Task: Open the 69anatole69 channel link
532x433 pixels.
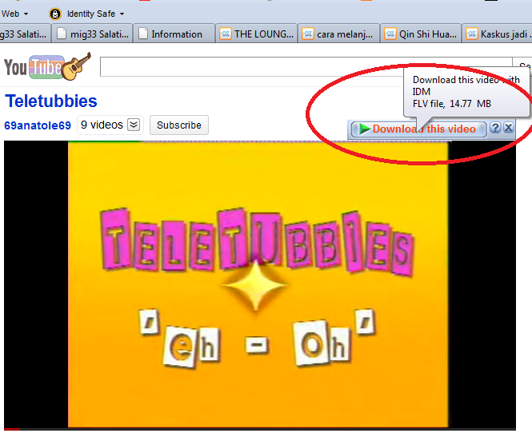Action: 38,125
